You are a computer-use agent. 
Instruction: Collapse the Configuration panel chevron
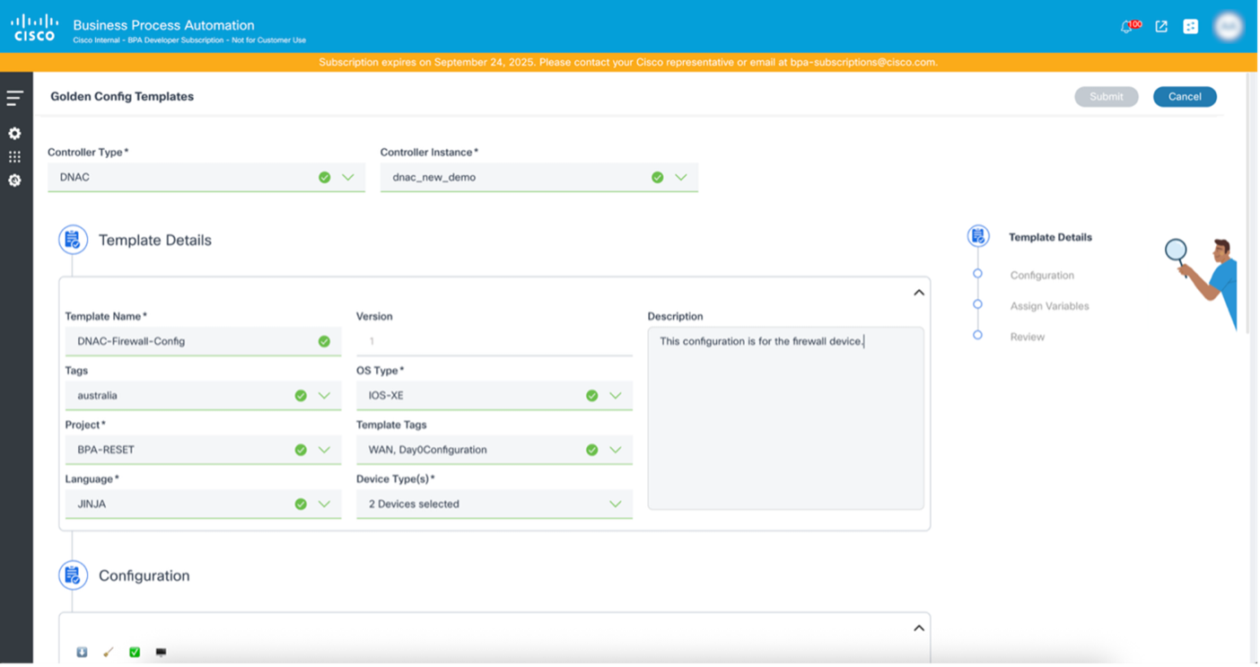click(919, 628)
